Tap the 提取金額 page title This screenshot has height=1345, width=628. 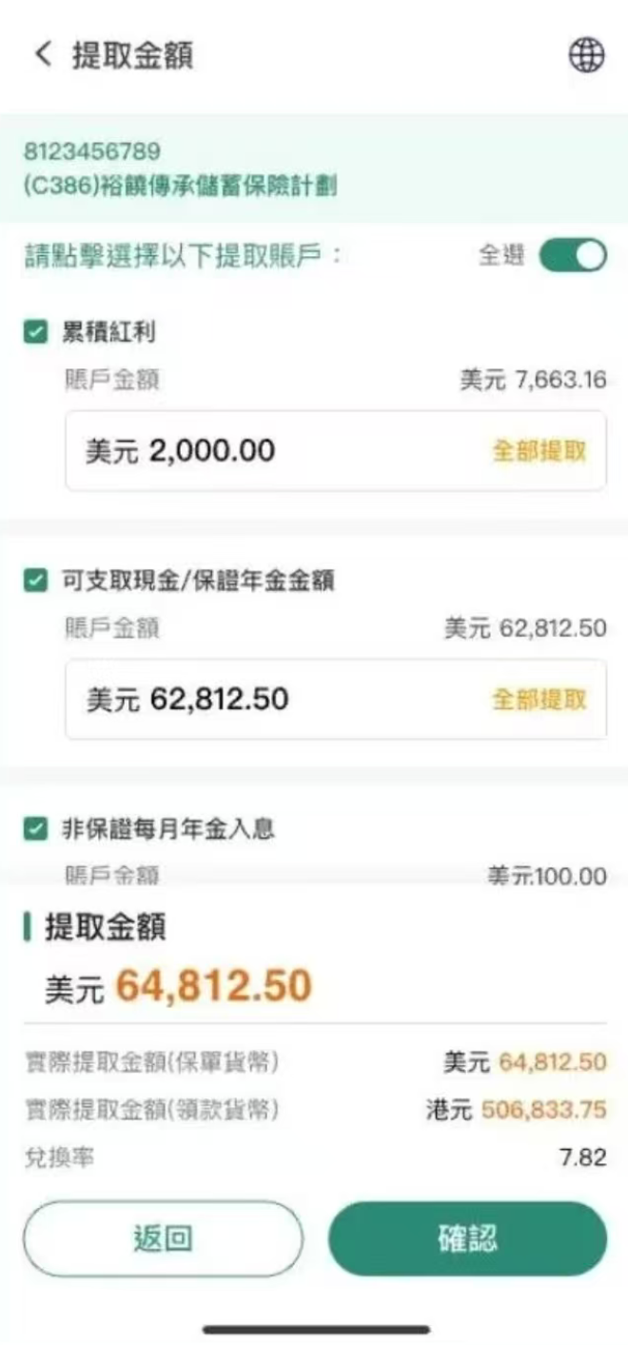(x=132, y=55)
